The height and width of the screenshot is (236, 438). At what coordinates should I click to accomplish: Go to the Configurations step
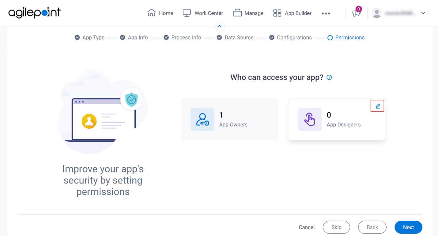click(x=290, y=38)
